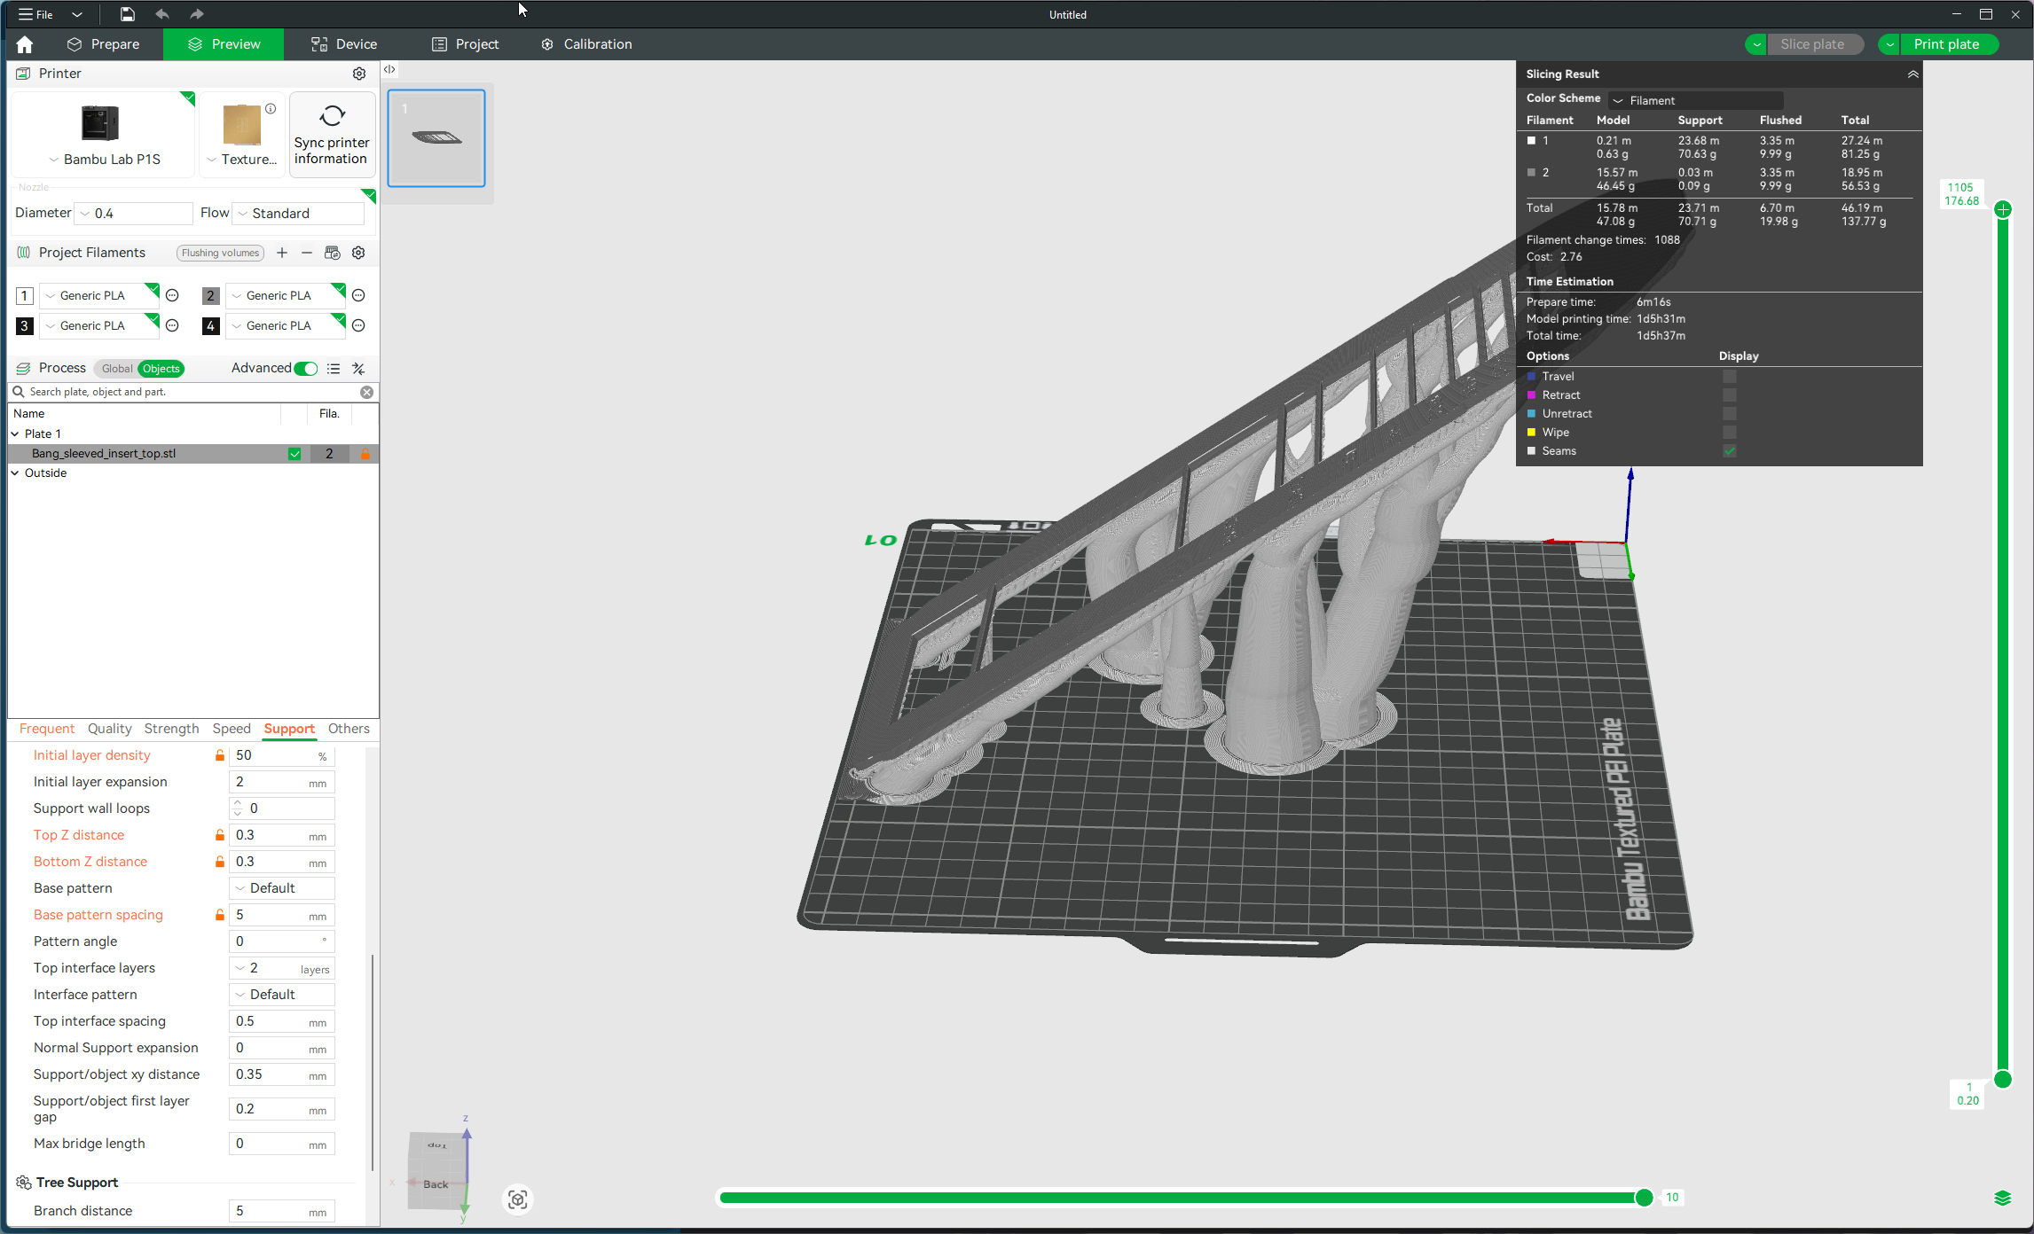Open the Strength settings tab
Screen dimensions: 2034x1234
click(x=171, y=729)
